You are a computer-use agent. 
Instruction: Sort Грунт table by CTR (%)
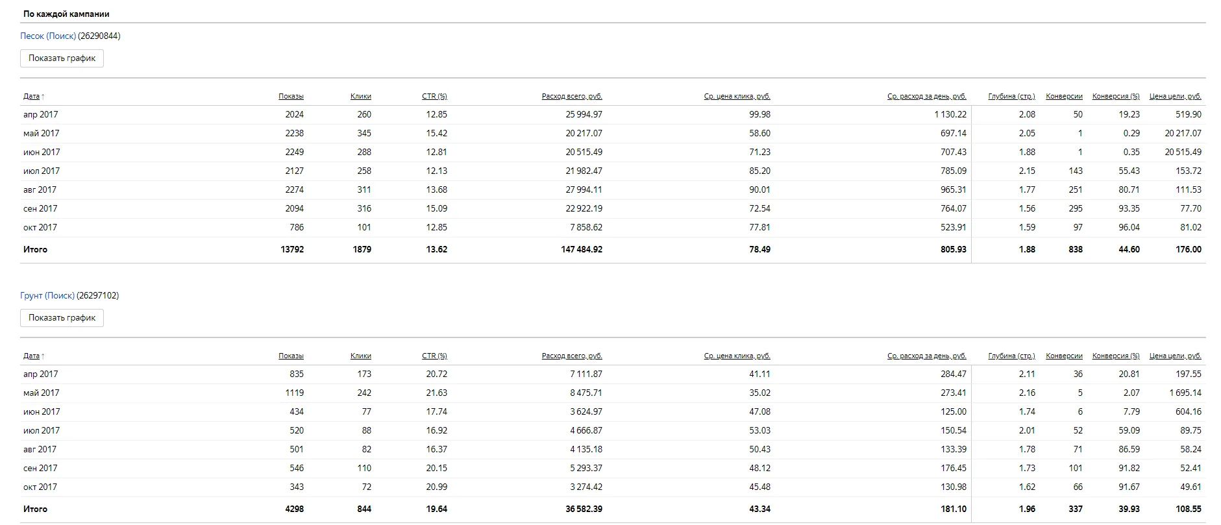434,356
